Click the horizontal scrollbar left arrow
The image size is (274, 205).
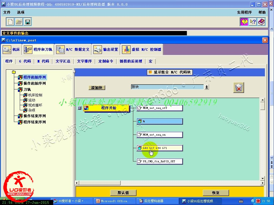77,183
